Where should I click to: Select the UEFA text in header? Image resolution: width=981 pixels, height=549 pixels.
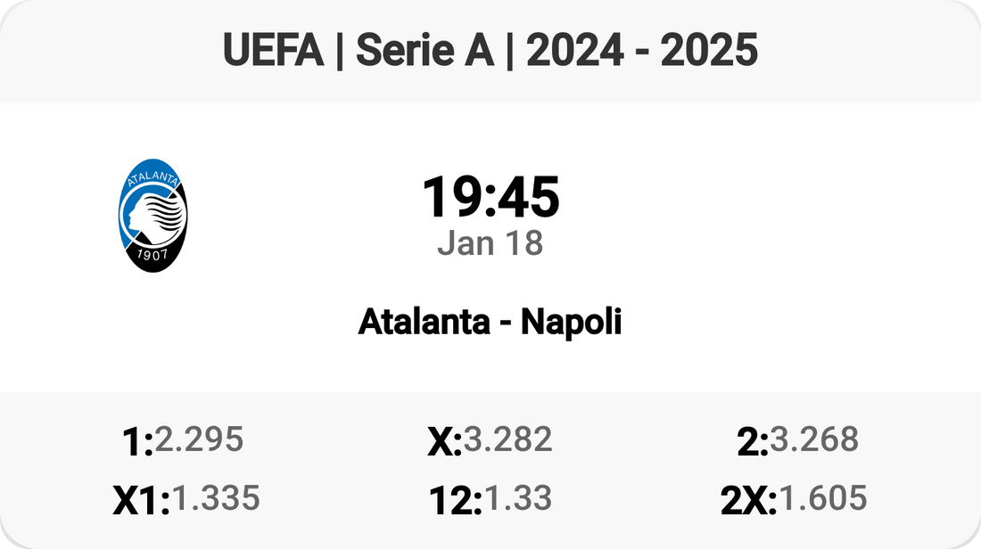273,51
